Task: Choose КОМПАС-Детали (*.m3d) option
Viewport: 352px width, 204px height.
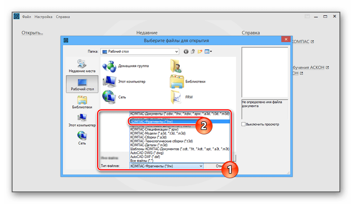Action: click(x=180, y=145)
